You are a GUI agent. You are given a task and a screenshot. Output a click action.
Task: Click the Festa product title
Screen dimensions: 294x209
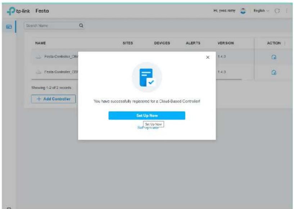click(42, 11)
